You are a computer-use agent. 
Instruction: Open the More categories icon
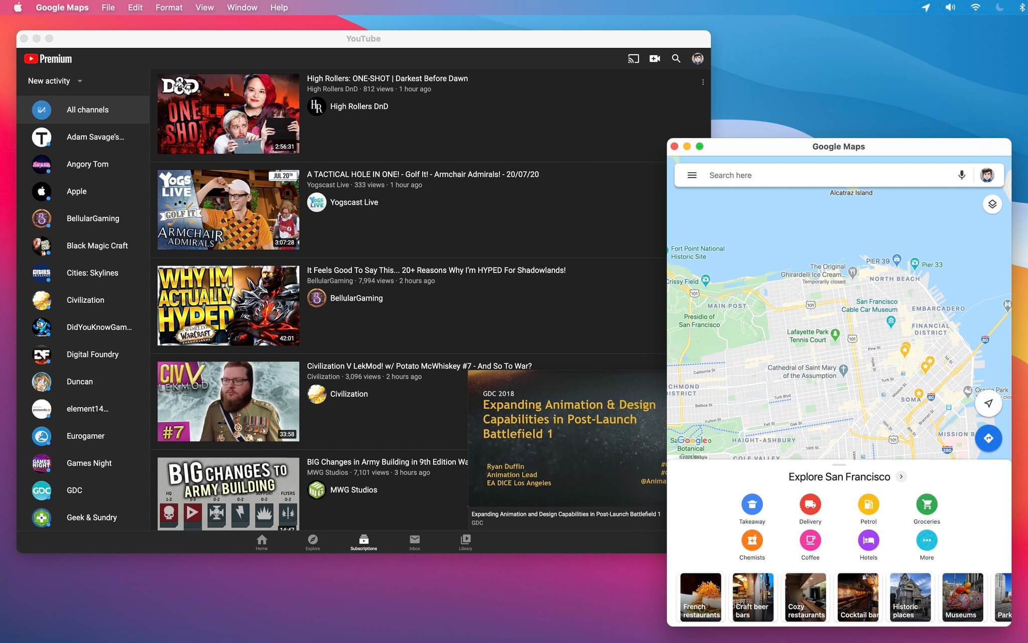click(927, 541)
